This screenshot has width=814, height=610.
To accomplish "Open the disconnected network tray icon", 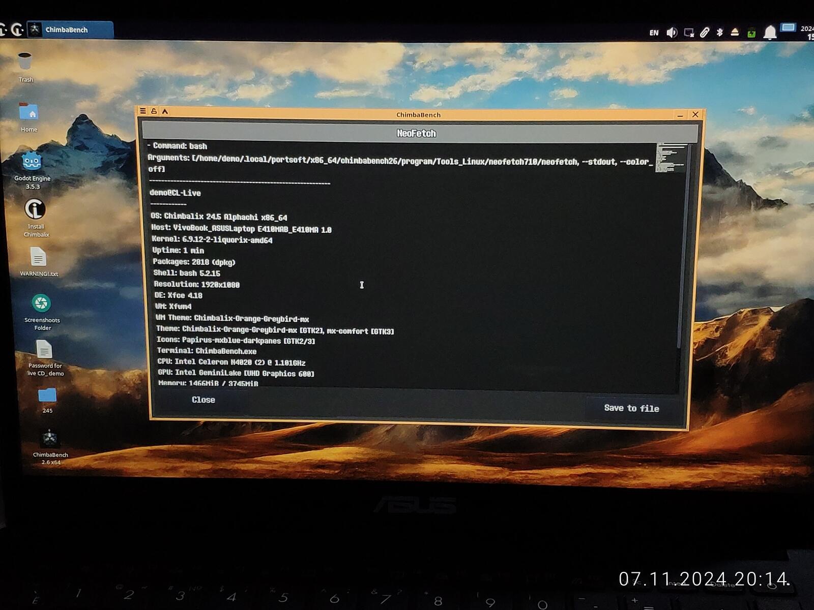I will pyautogui.click(x=689, y=33).
